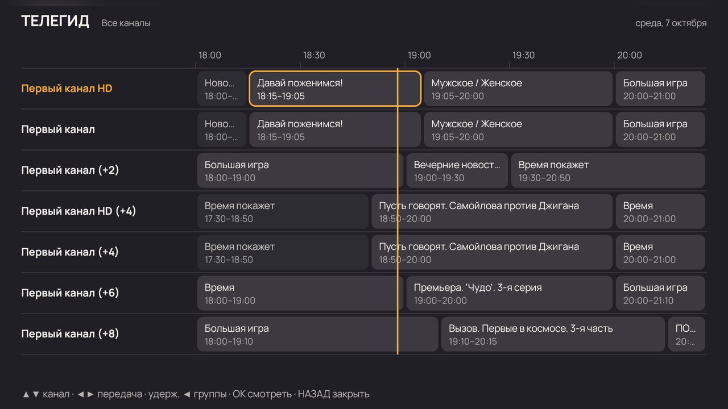Open 'Мужское / Женское' on Первый канал HD
728x409 pixels.
(x=518, y=89)
